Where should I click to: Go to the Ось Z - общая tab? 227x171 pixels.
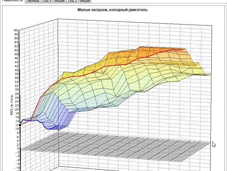(79, 1)
